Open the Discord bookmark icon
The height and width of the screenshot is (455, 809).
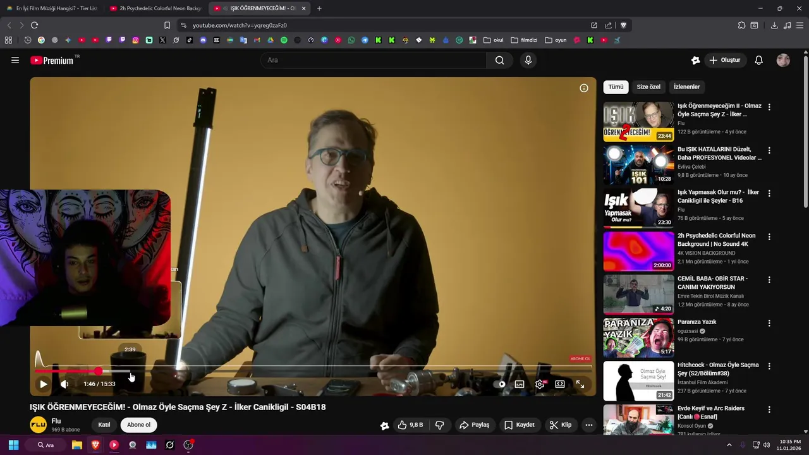coord(203,40)
